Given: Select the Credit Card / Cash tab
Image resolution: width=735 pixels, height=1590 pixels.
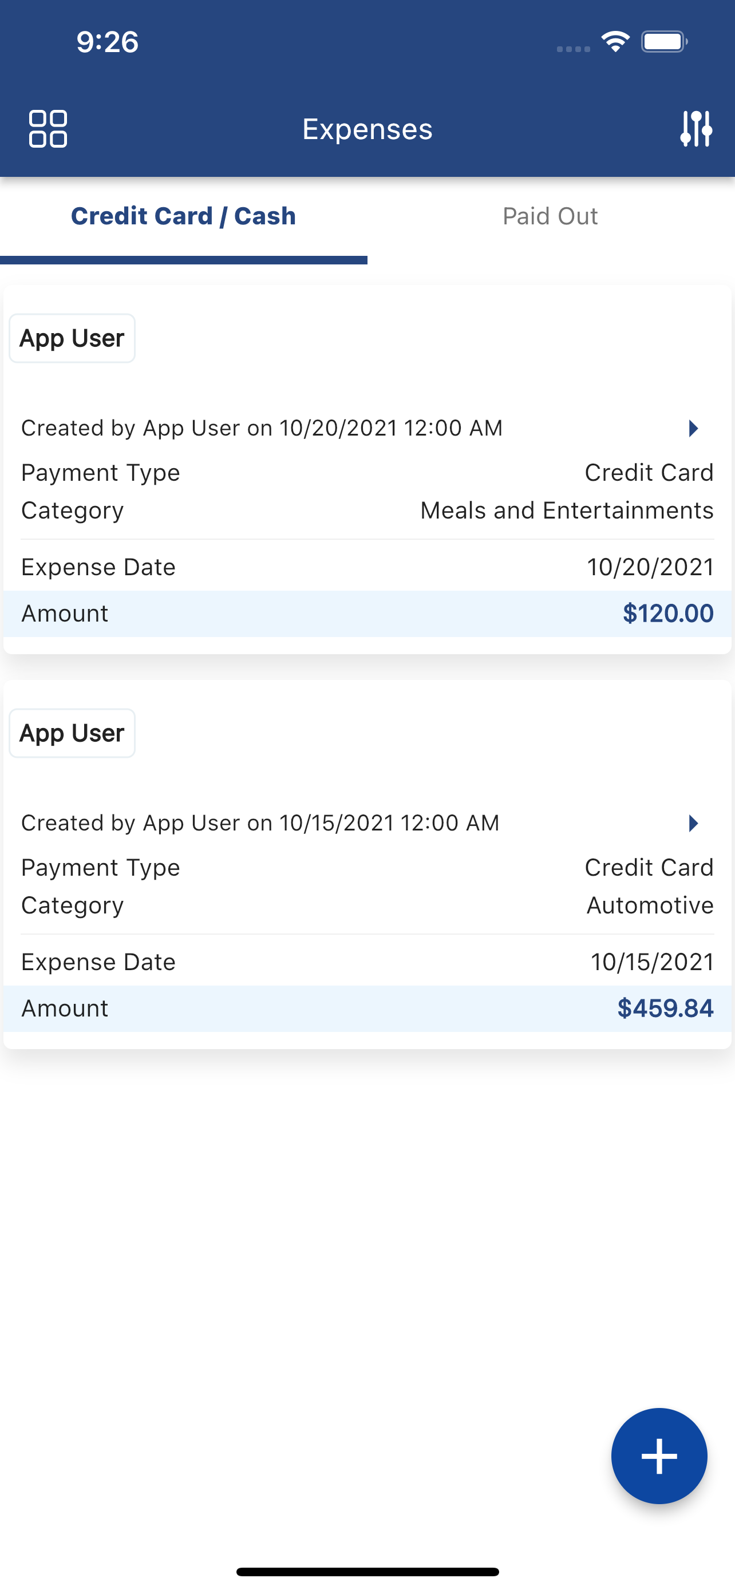Looking at the screenshot, I should [x=183, y=217].
